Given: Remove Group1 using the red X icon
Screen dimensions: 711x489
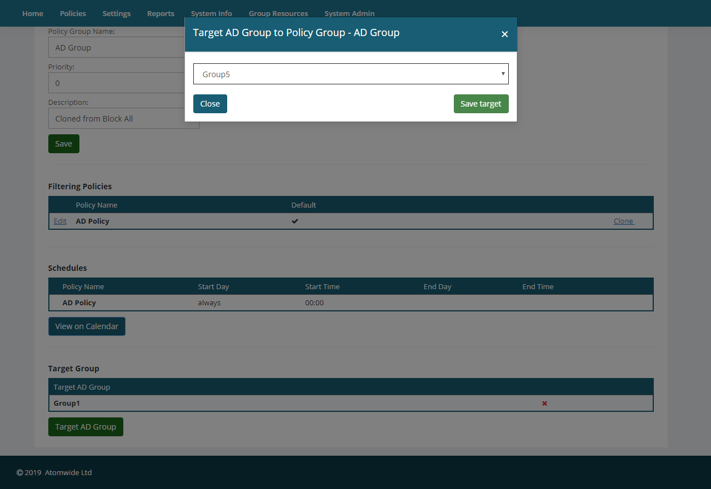Looking at the screenshot, I should [x=544, y=404].
